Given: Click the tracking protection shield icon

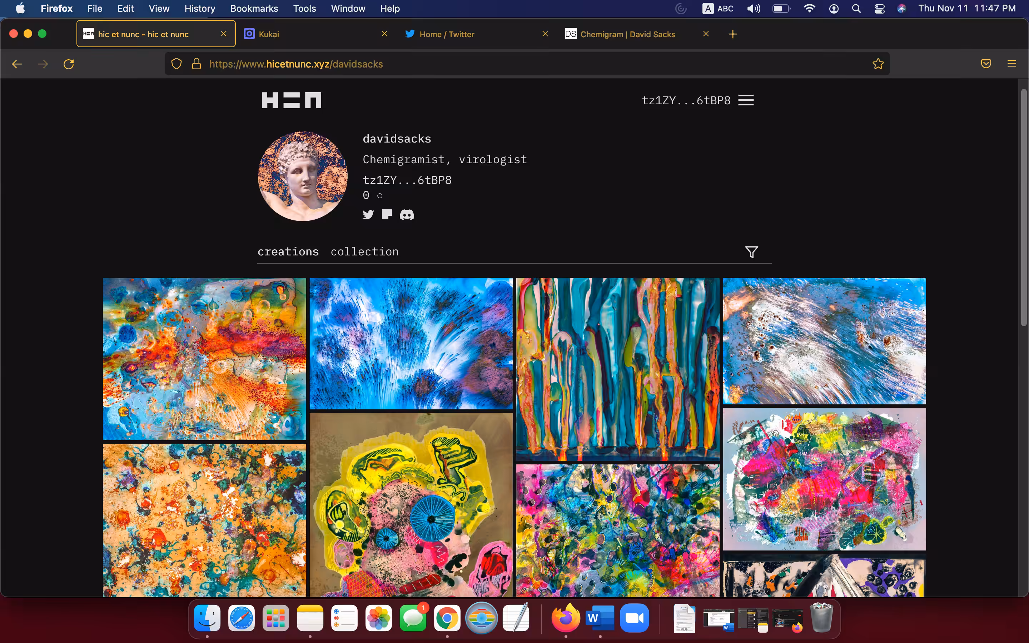Looking at the screenshot, I should pos(177,64).
